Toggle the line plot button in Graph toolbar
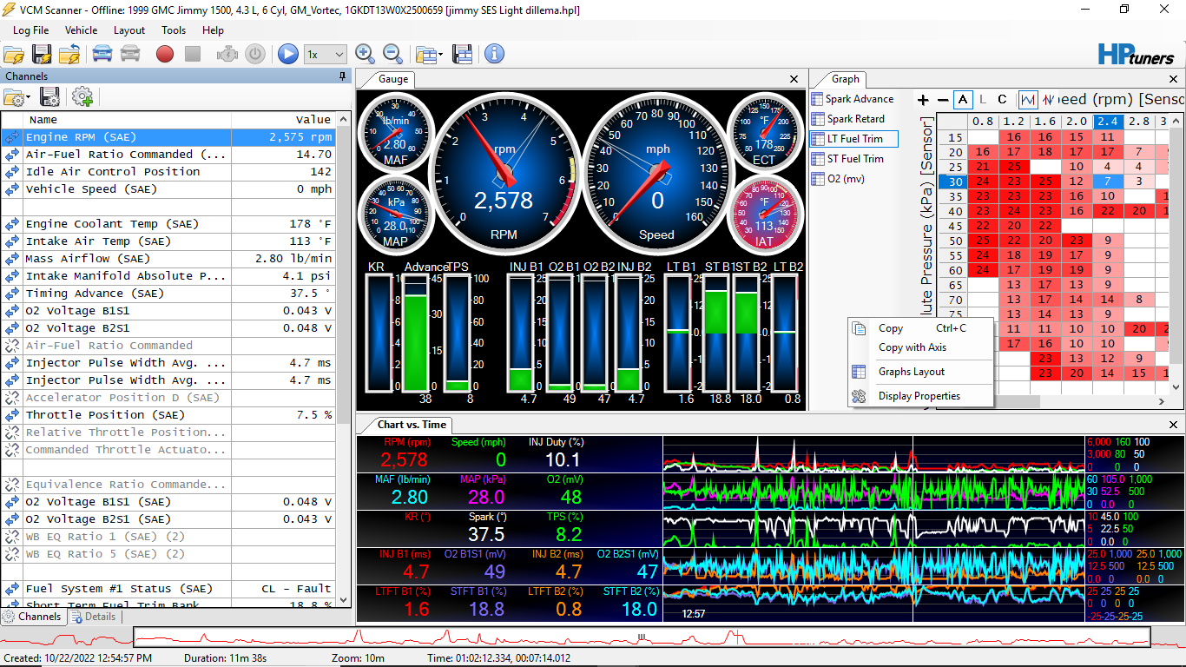1186x667 pixels. click(x=1028, y=100)
